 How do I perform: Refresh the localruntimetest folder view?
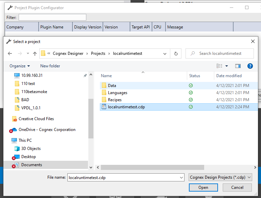[176, 53]
